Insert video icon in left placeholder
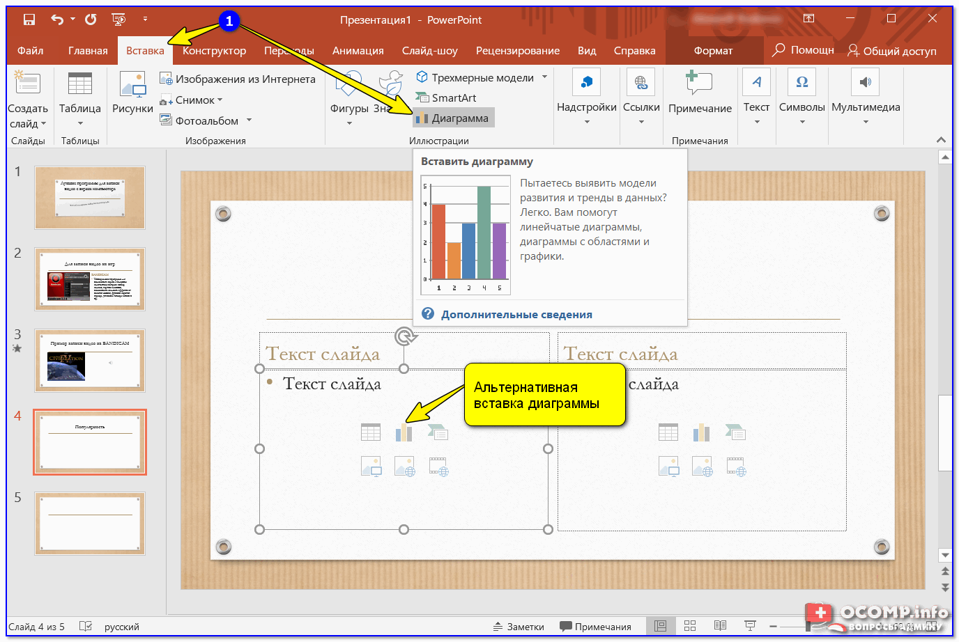Image resolution: width=959 pixels, height=642 pixels. 438,466
